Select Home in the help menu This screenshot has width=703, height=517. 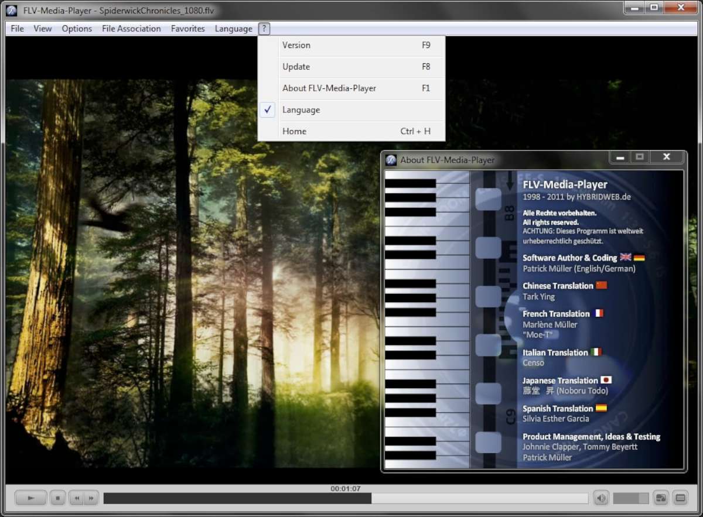pyautogui.click(x=294, y=131)
